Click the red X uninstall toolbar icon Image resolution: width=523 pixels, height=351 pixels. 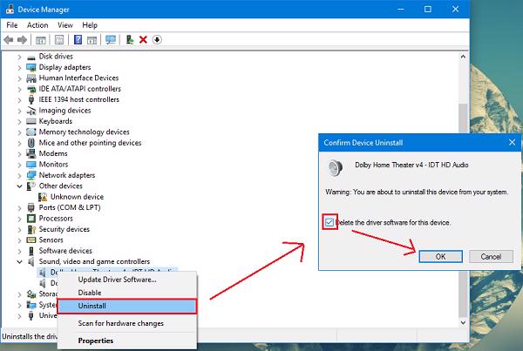143,39
